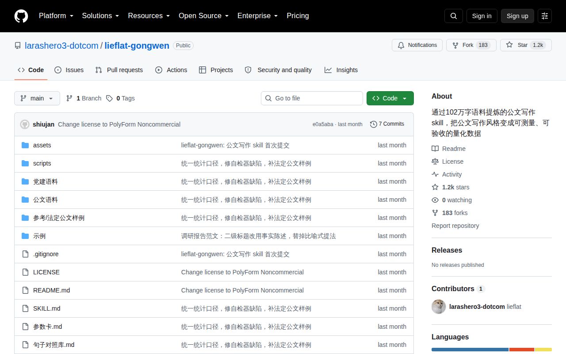The width and height of the screenshot is (566, 354).
Task: Click the star icon on Star button
Action: coord(509,45)
